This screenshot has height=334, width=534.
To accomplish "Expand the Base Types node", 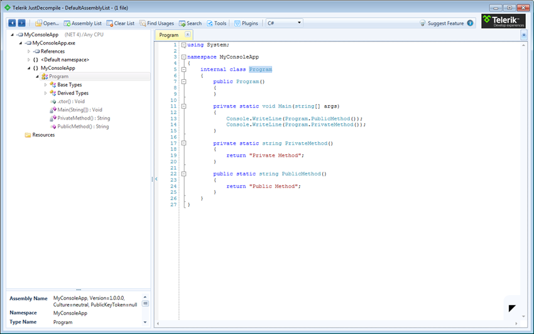I will 45,85.
